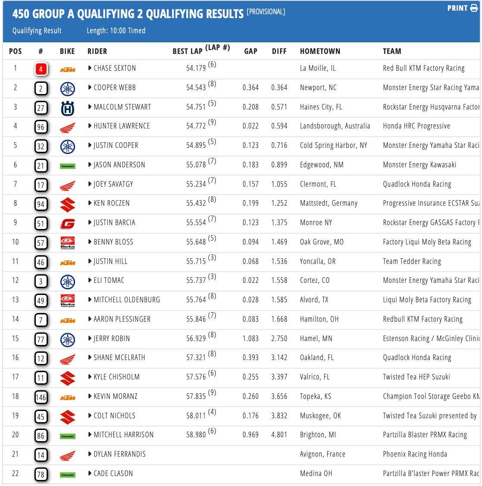Click the Husqvarna logo for Malcolm Stewart
The image size is (482, 486).
[x=67, y=108]
